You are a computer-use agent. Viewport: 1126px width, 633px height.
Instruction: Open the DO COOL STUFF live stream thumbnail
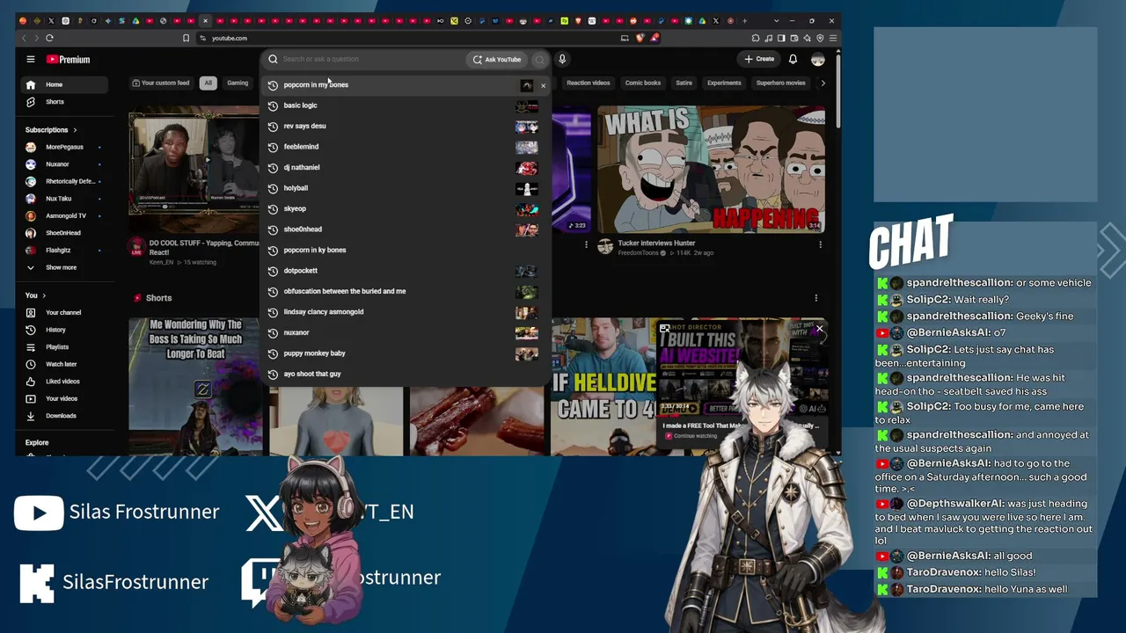pos(194,171)
